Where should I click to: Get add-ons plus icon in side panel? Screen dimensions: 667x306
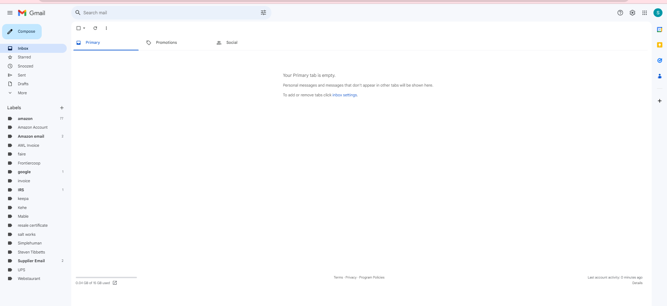click(x=659, y=101)
